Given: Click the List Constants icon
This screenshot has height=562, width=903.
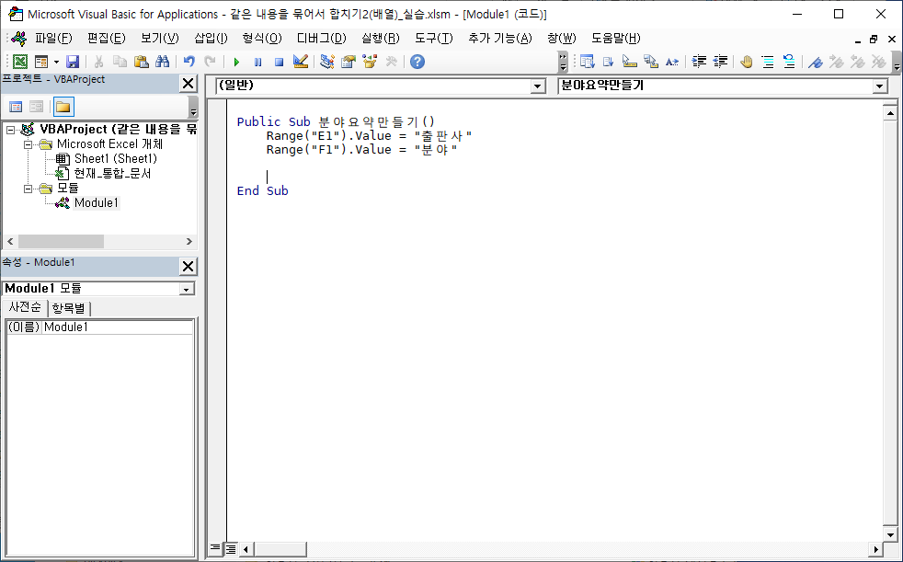Looking at the screenshot, I should [608, 62].
